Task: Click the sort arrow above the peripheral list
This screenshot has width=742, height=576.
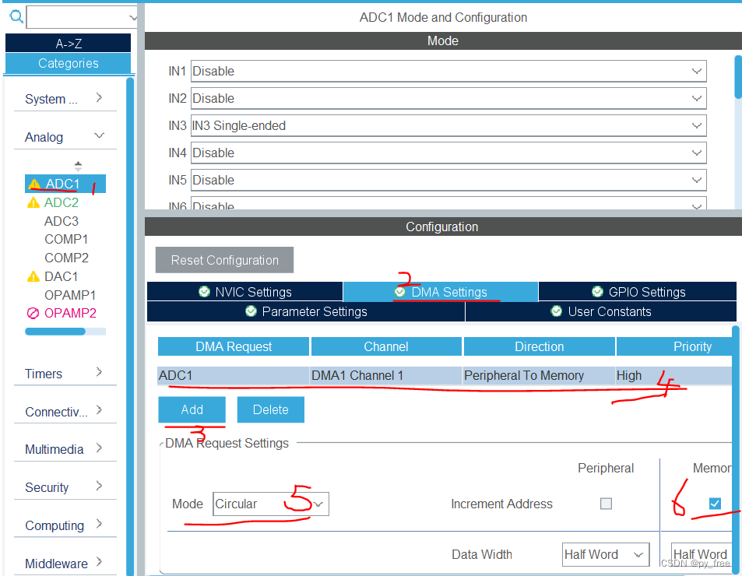Action: tap(78, 165)
